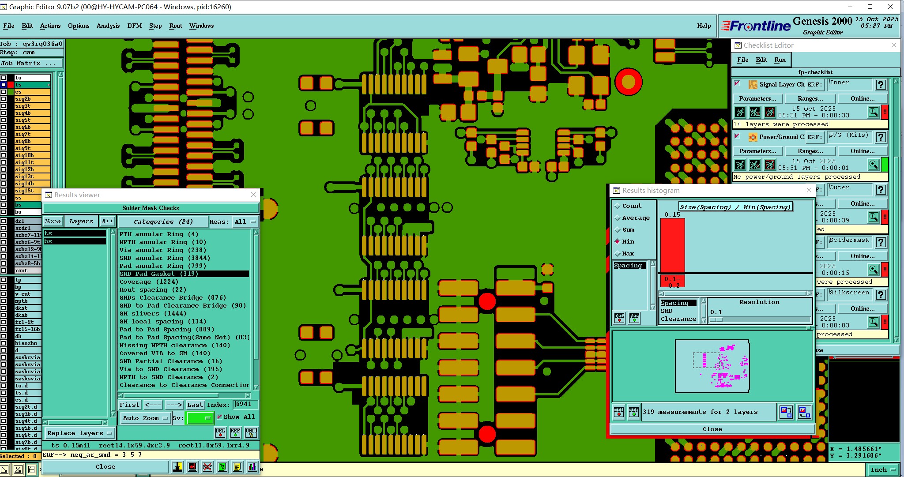Click magnifier icon for Signal Layer check

(873, 112)
